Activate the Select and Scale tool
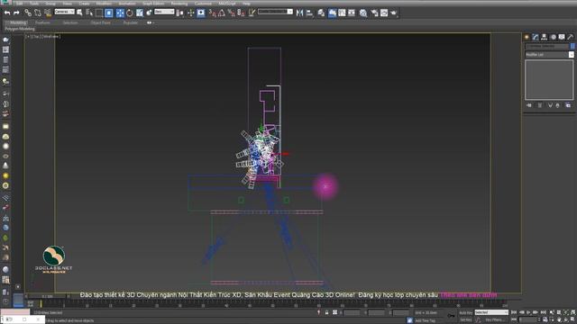The width and height of the screenshot is (577, 324). click(x=140, y=13)
